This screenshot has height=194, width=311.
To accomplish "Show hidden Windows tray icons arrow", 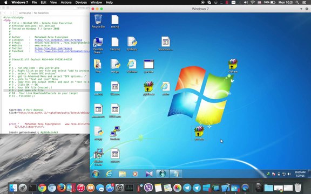I will point(263,174).
